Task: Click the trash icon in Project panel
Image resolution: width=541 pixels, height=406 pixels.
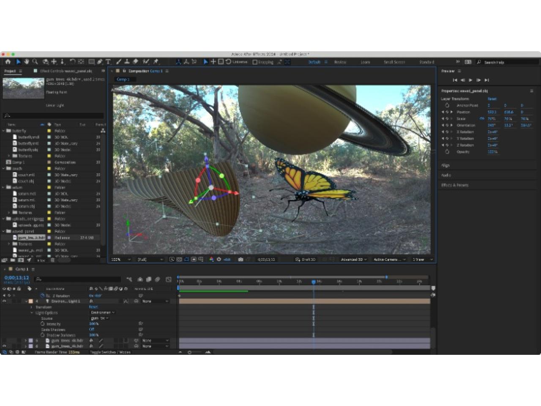Action: point(52,260)
